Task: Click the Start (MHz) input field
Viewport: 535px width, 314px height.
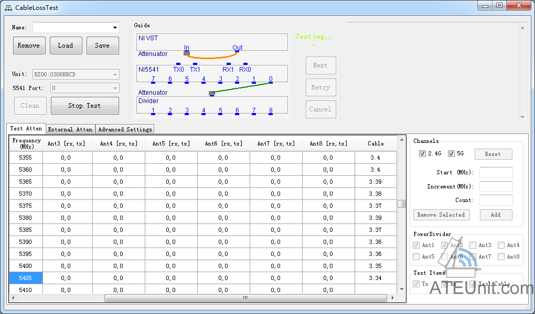Action: (x=496, y=172)
